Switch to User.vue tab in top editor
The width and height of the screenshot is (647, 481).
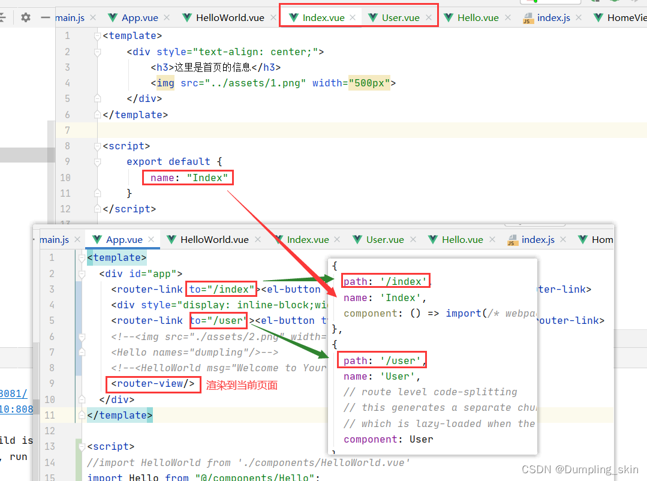click(x=400, y=18)
